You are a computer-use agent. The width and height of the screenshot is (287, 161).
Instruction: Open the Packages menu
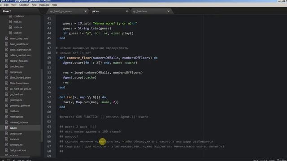[x=44, y=5]
